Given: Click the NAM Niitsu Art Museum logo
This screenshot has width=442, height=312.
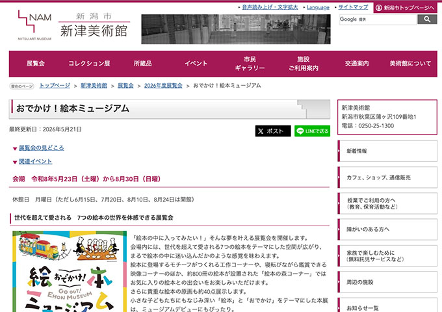Looking at the screenshot, I should 34,25.
